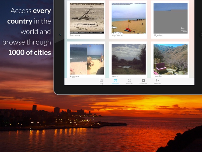Open the Ägypten beach thumbnail
This screenshot has height=152, width=202.
(87, 59)
